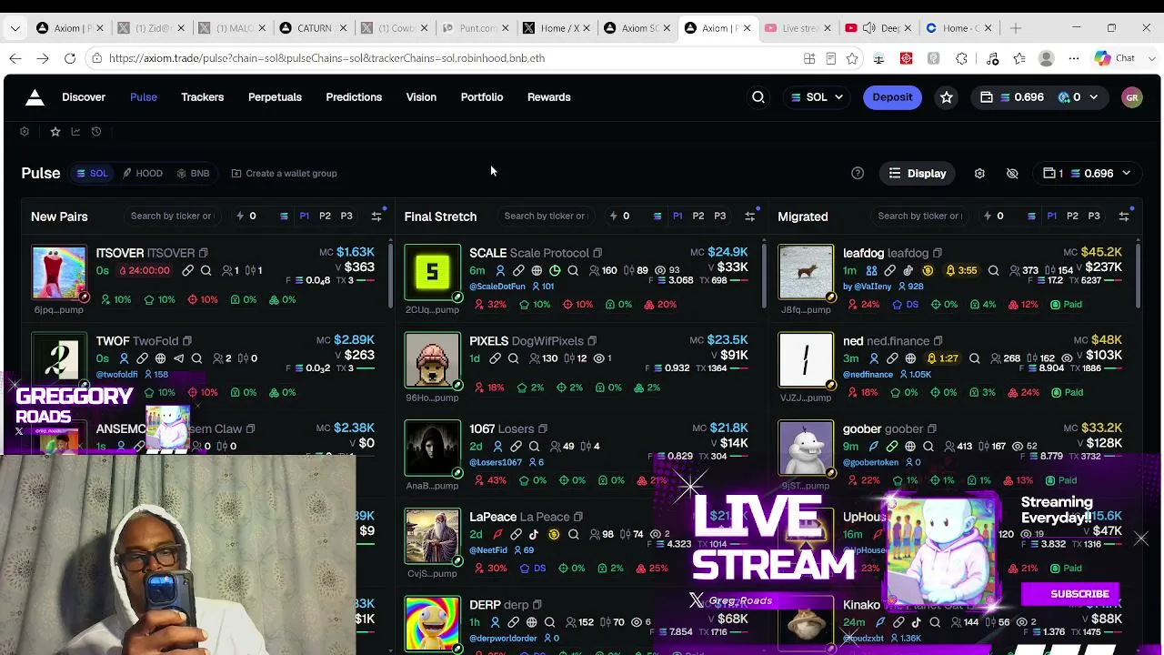Click the small chart icon under Discover
Image resolution: width=1164 pixels, height=655 pixels.
pyautogui.click(x=75, y=132)
